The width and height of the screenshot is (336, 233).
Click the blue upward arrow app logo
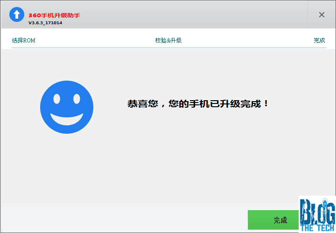17,14
